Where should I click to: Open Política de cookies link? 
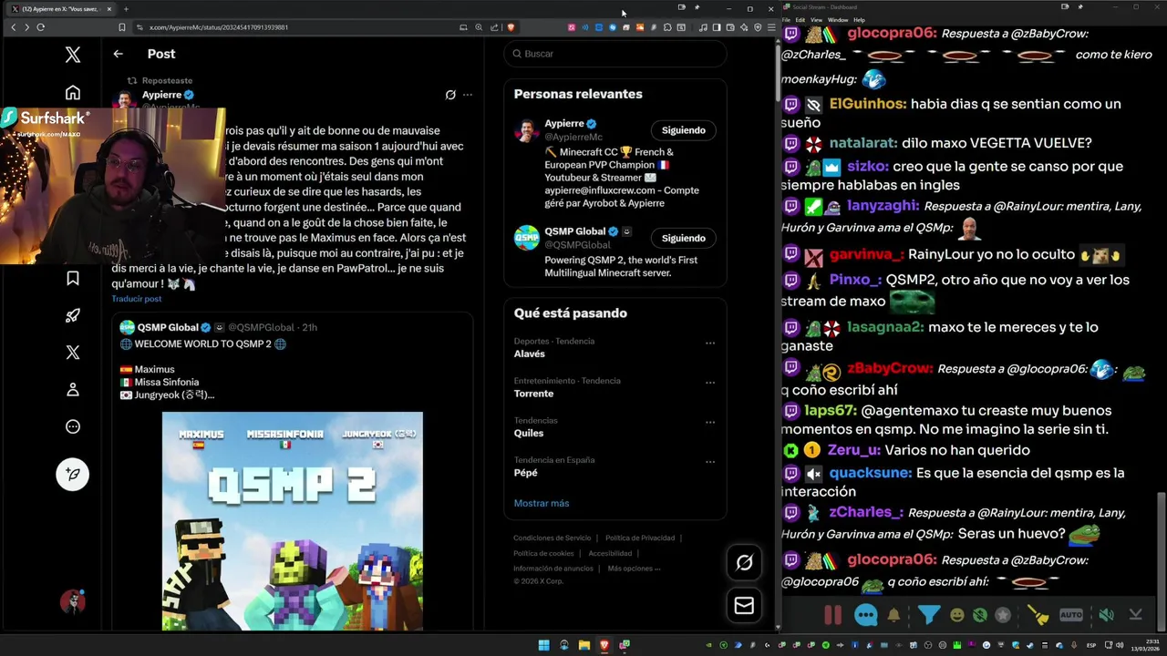(543, 553)
